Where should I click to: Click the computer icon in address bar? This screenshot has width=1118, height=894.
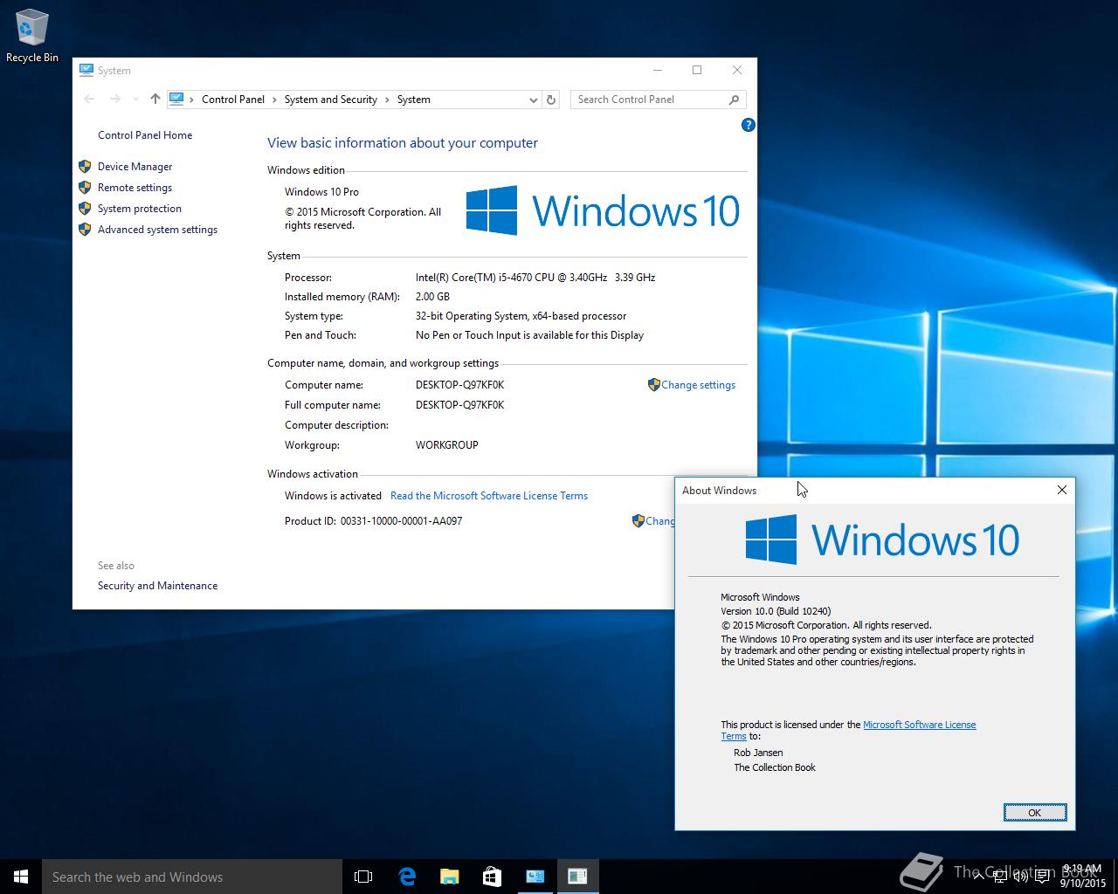(176, 100)
